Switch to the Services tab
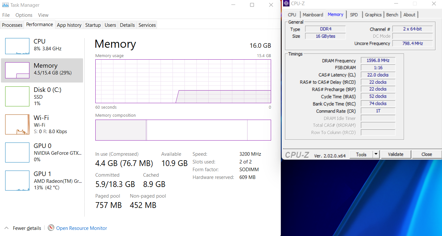The height and width of the screenshot is (236, 442). click(147, 25)
